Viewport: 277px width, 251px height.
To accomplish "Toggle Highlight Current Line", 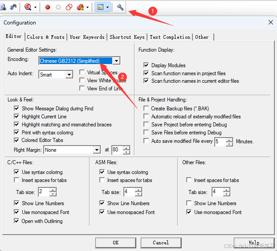I will tap(16, 117).
